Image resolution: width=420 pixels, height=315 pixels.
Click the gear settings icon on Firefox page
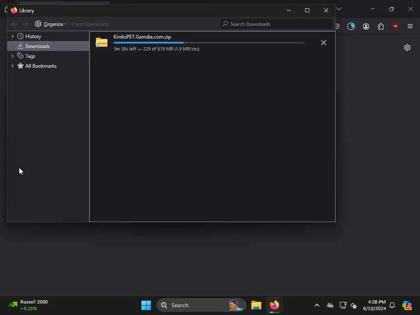[x=407, y=48]
